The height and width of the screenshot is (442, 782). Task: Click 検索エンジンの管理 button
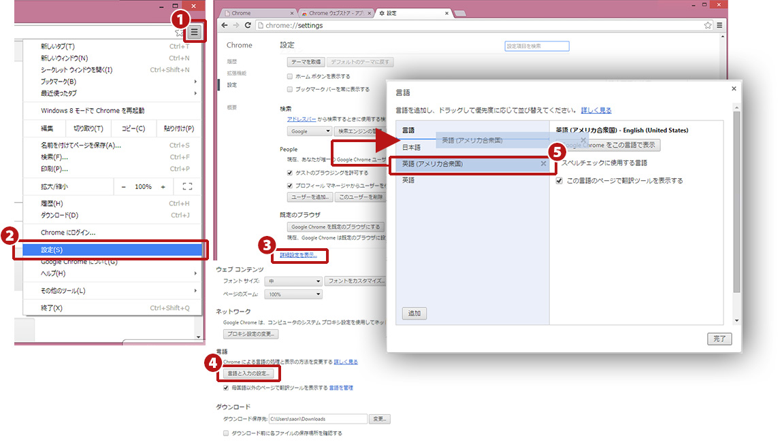[359, 131]
